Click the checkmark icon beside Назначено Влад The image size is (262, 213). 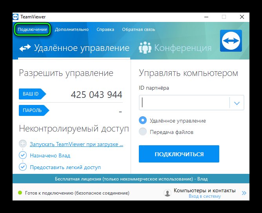click(x=23, y=155)
